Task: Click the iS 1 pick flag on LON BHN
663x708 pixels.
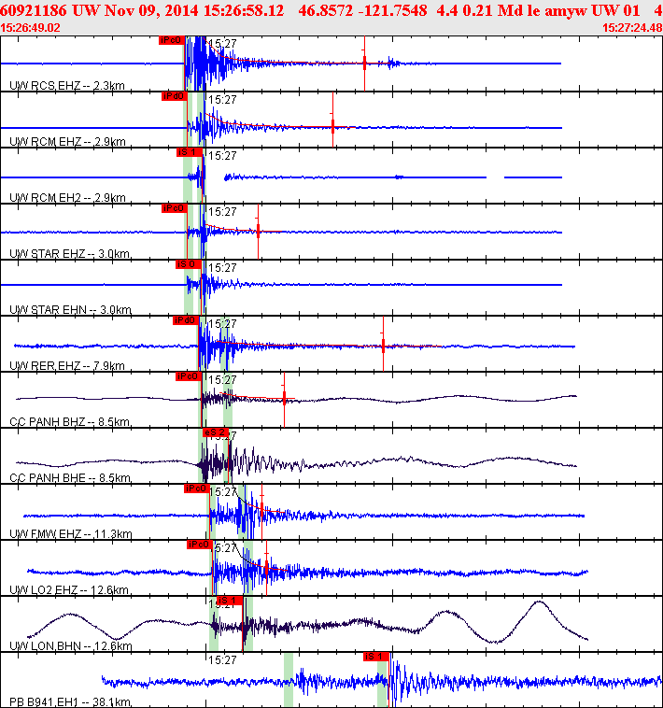Action: (x=230, y=600)
